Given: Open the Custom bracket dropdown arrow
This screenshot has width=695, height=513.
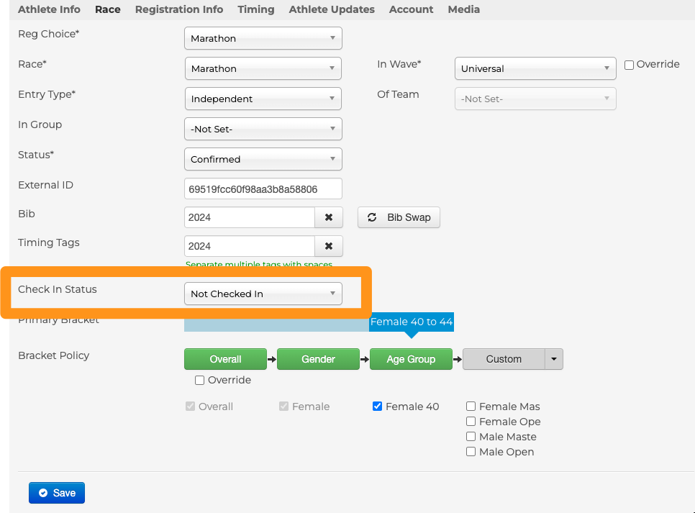Looking at the screenshot, I should pos(553,359).
